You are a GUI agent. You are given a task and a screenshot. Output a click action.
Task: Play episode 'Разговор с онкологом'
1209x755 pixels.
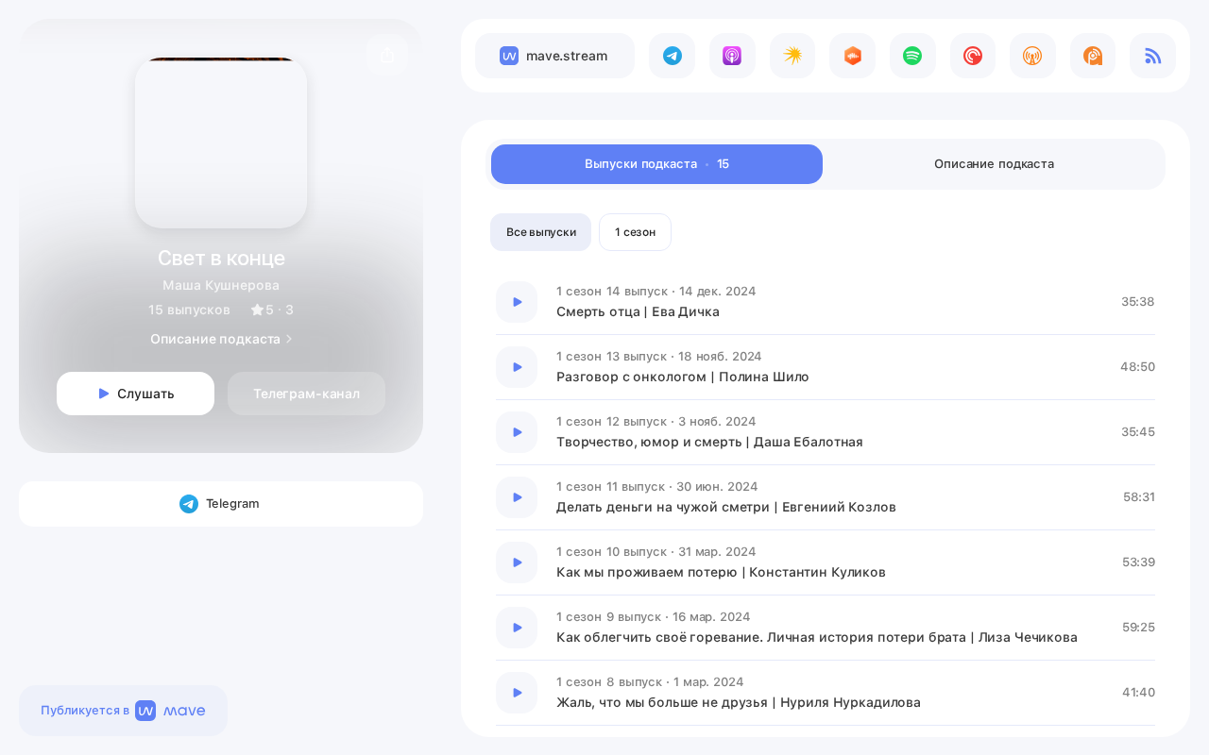pos(517,367)
